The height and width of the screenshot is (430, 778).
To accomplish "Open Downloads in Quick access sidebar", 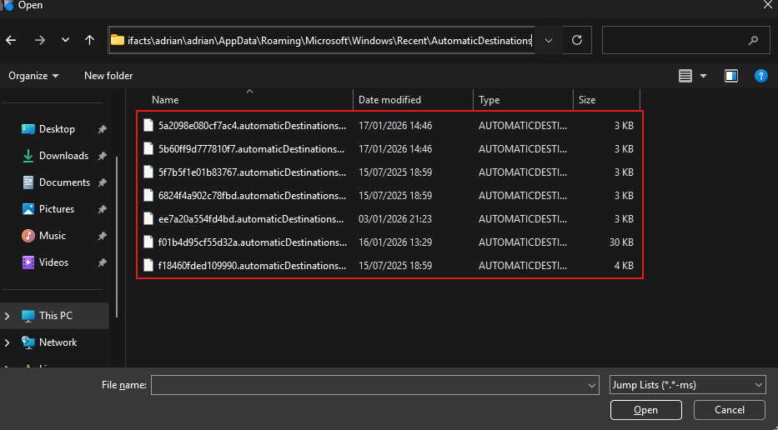I will click(63, 156).
